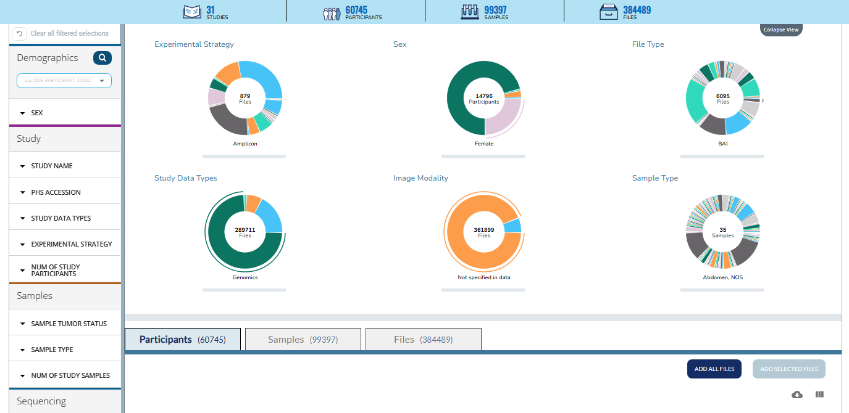This screenshot has height=413, width=849.
Task: Click the Image Modality chart title
Action: 420,178
